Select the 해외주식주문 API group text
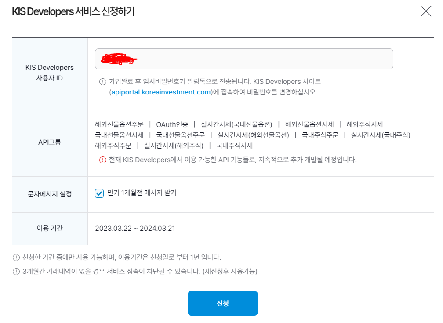This screenshot has width=443, height=323. [113, 145]
